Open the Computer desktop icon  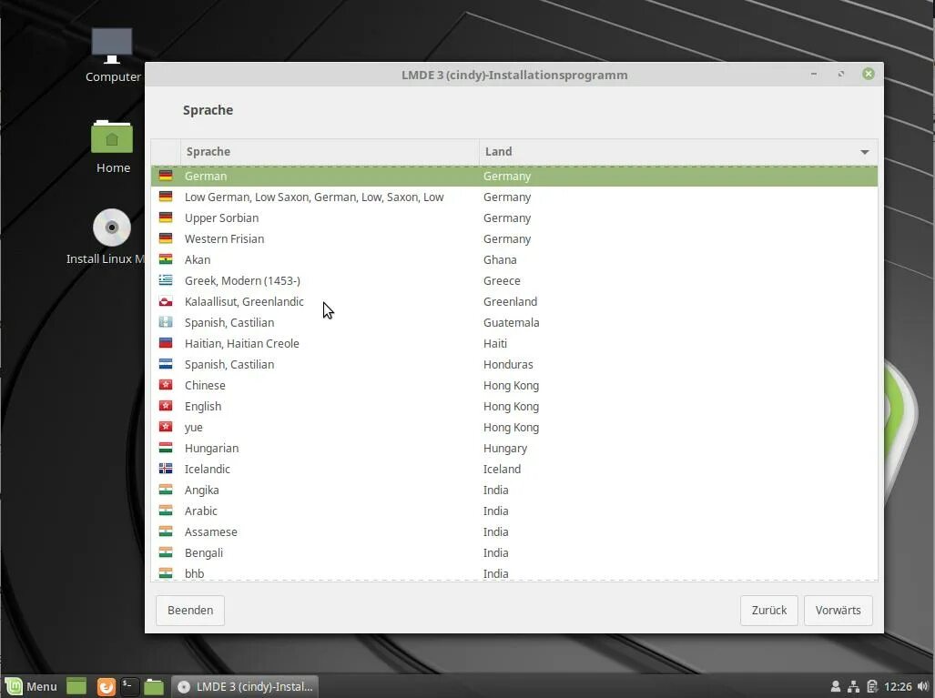click(112, 55)
